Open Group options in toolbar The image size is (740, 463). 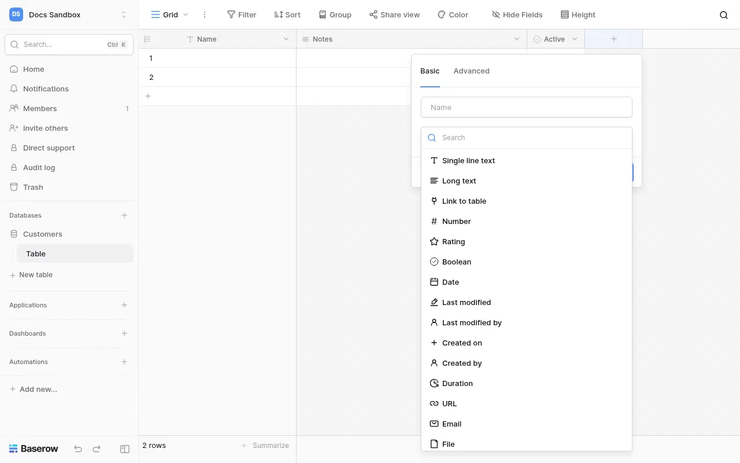tap(335, 14)
